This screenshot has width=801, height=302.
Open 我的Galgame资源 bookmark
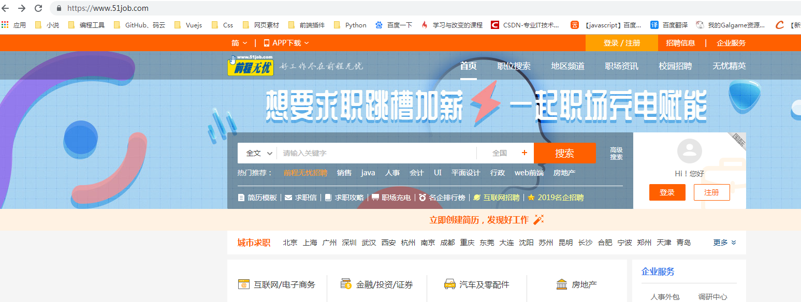pos(730,25)
